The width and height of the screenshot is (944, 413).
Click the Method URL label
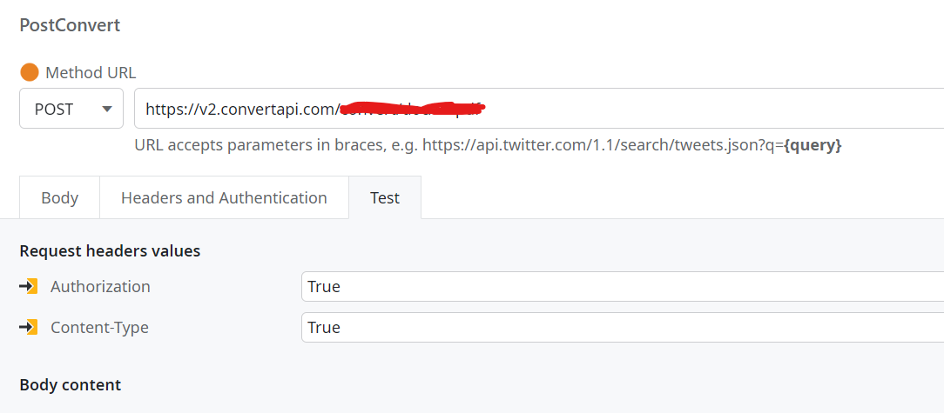click(x=91, y=72)
